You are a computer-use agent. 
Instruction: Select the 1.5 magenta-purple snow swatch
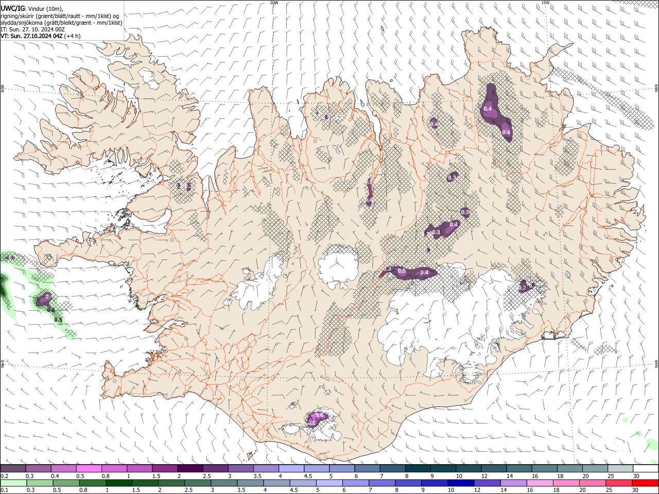click(x=165, y=469)
